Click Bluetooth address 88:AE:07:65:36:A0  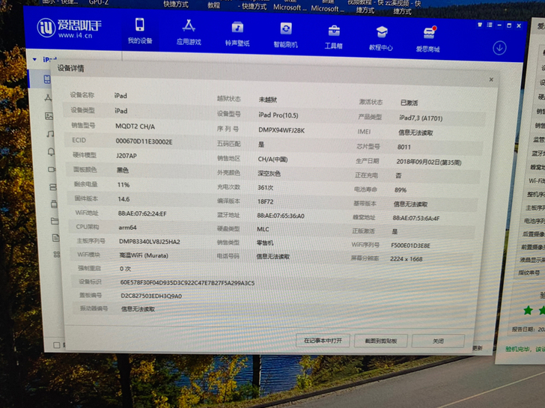click(x=281, y=216)
